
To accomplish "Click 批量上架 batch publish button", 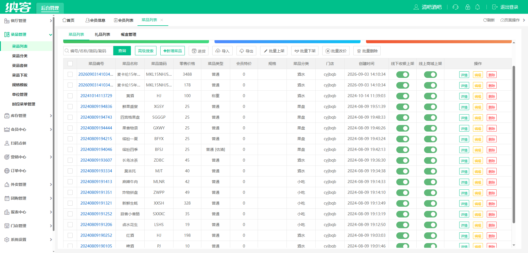I will click(x=274, y=51).
